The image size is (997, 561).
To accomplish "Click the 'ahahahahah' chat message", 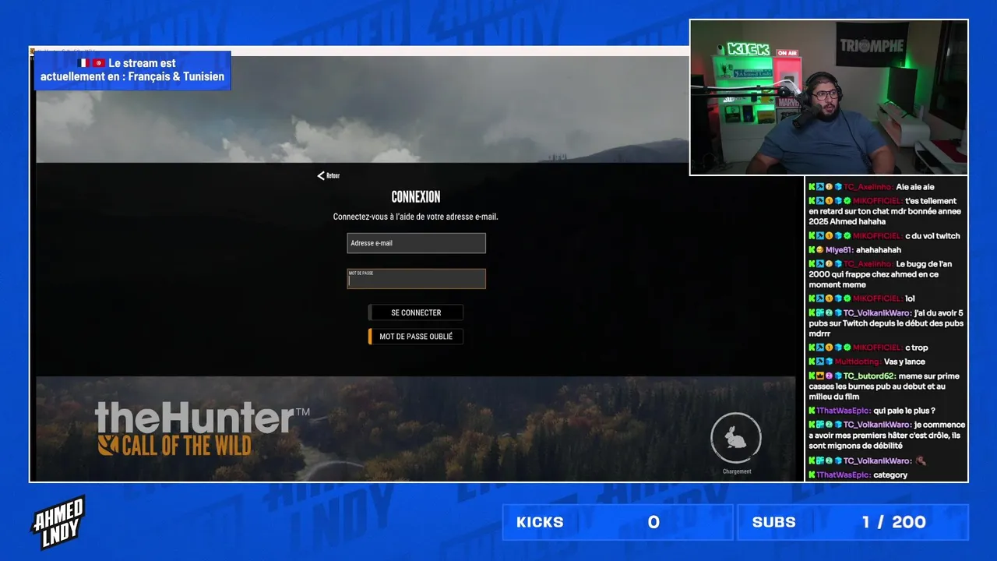I will (879, 250).
